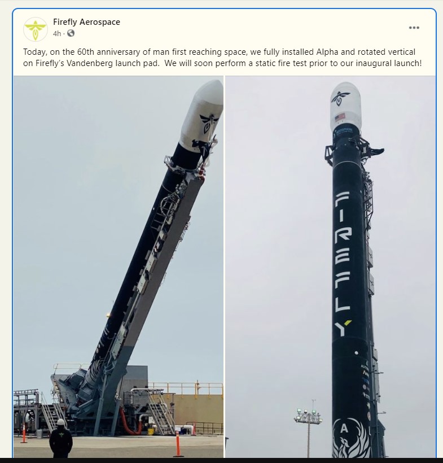Click the firefly logo on left photo's fairing
The height and width of the screenshot is (463, 443).
209,123
